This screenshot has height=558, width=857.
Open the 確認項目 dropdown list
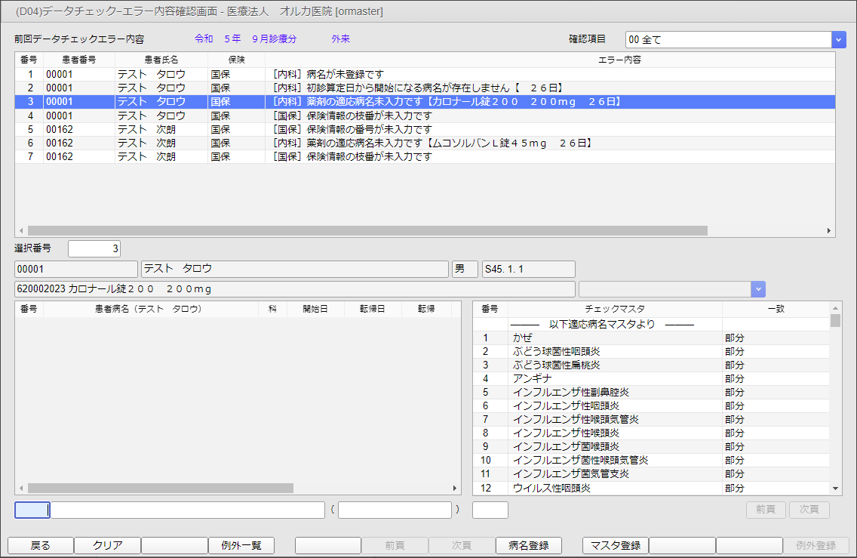pos(838,40)
